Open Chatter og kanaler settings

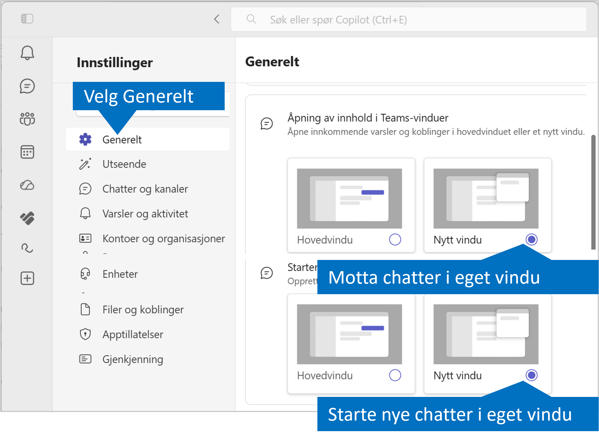(148, 189)
